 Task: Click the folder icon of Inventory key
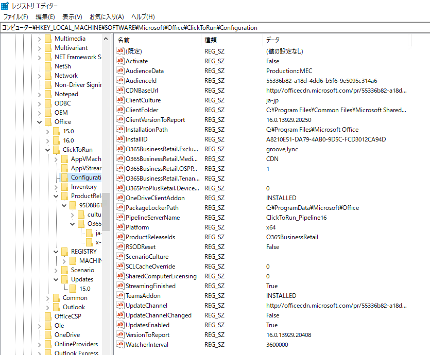pos(64,187)
